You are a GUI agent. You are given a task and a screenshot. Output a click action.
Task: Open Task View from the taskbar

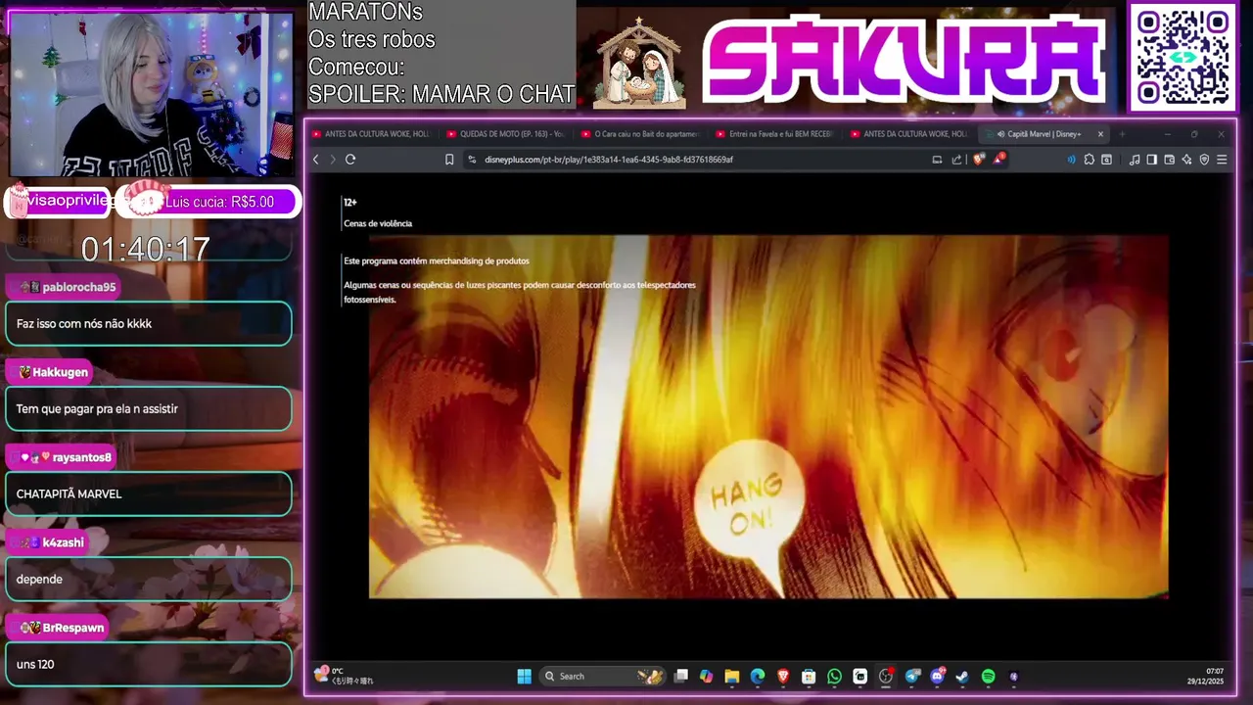(x=681, y=676)
